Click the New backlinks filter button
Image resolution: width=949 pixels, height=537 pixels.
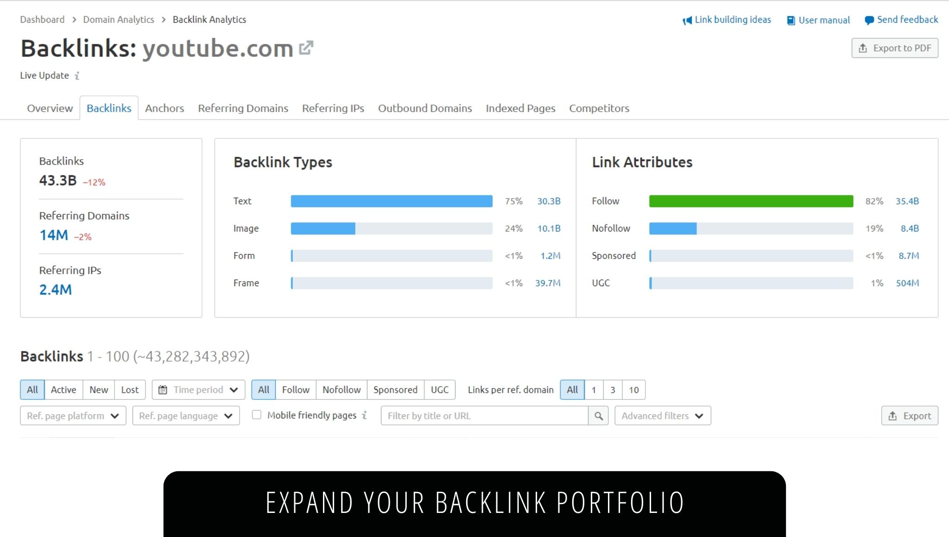coord(98,389)
